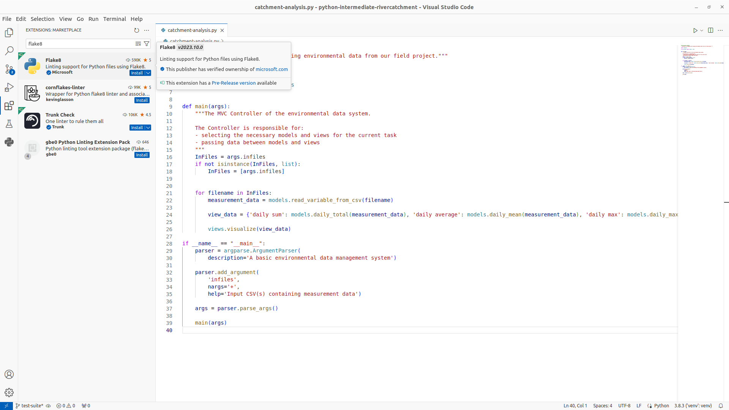Click the ports forwarded status item
The image size is (729, 410).
[86, 405]
